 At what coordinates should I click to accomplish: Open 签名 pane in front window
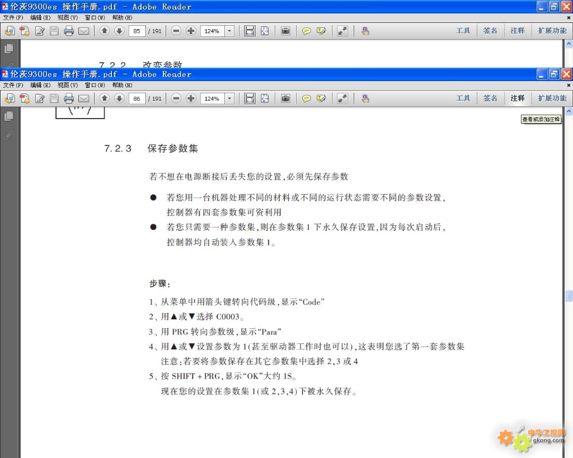click(x=490, y=98)
